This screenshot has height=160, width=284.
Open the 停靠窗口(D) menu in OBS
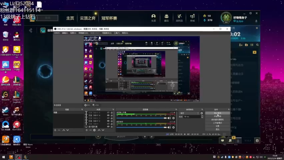83,33
